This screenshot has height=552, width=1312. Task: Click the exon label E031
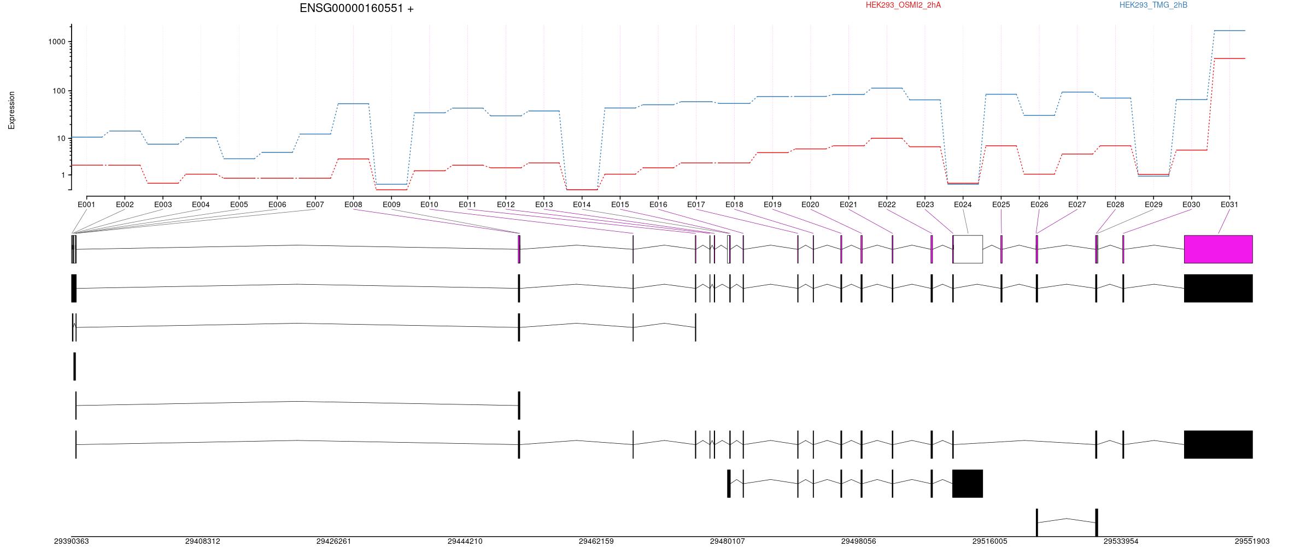1229,205
